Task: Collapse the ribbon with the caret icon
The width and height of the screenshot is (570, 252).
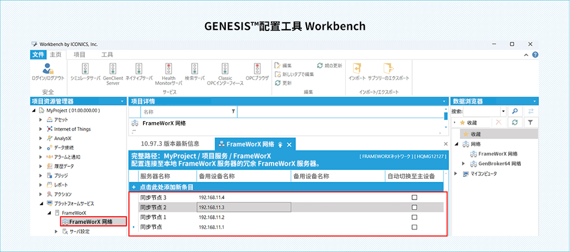Action: (x=526, y=55)
